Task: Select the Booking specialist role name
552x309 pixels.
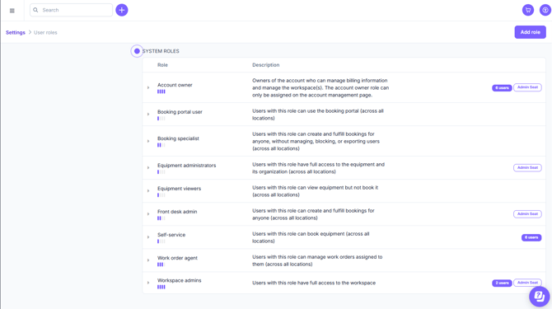Action: coord(178,138)
